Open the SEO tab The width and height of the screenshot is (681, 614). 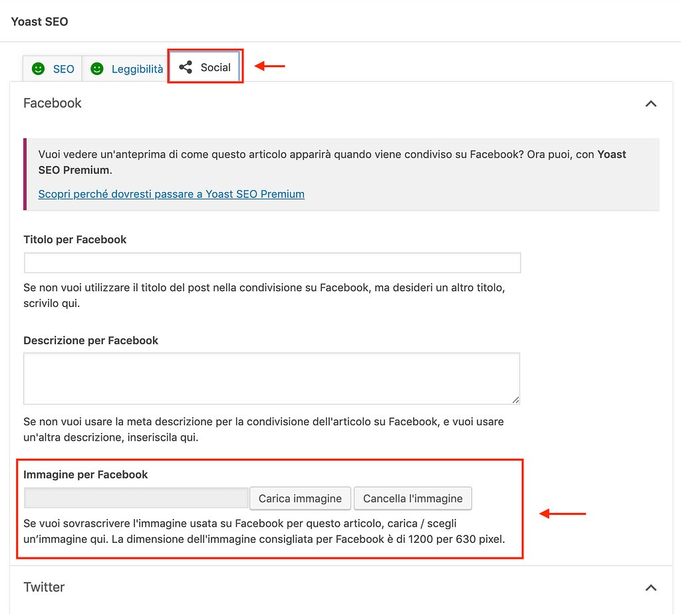click(52, 68)
